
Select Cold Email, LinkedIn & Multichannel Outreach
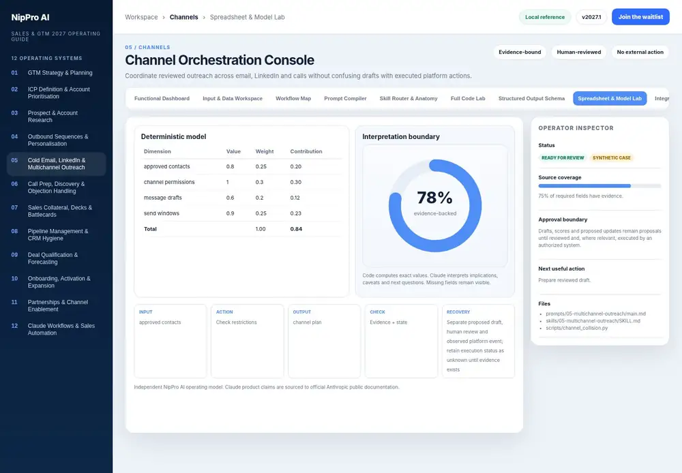coord(56,164)
